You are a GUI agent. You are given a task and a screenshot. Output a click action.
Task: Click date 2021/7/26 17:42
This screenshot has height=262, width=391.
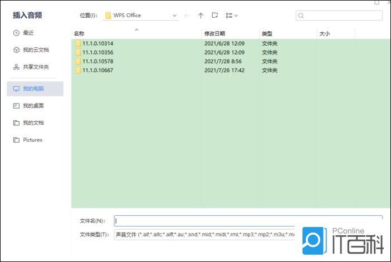tap(224, 70)
